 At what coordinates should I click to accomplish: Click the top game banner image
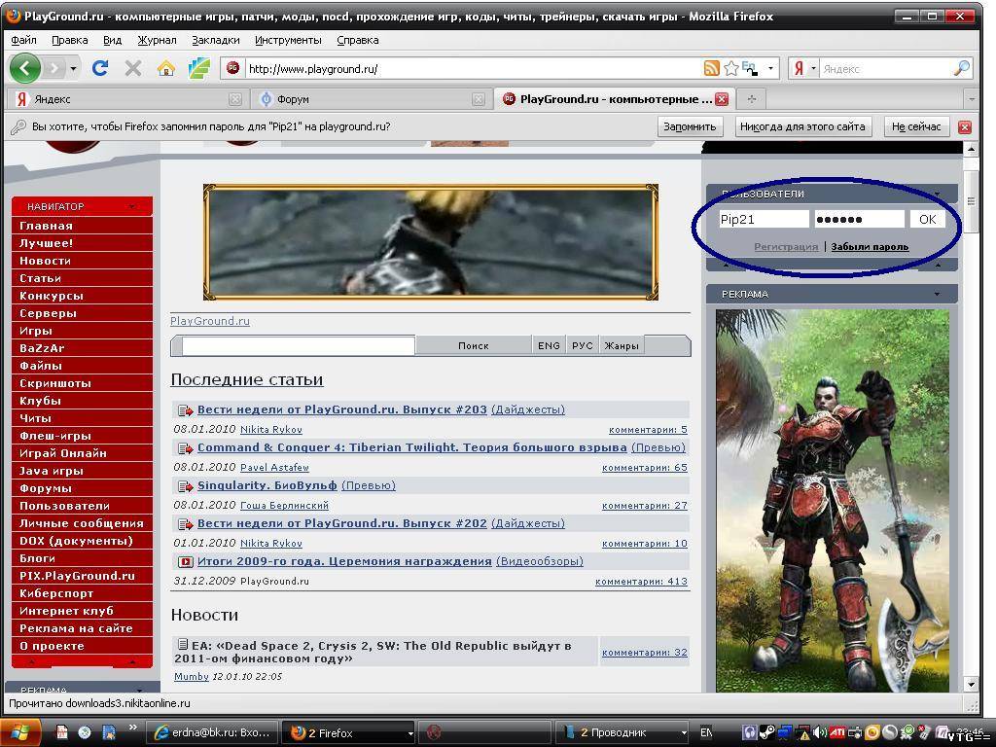tap(431, 242)
